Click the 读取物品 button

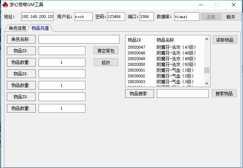225,40
